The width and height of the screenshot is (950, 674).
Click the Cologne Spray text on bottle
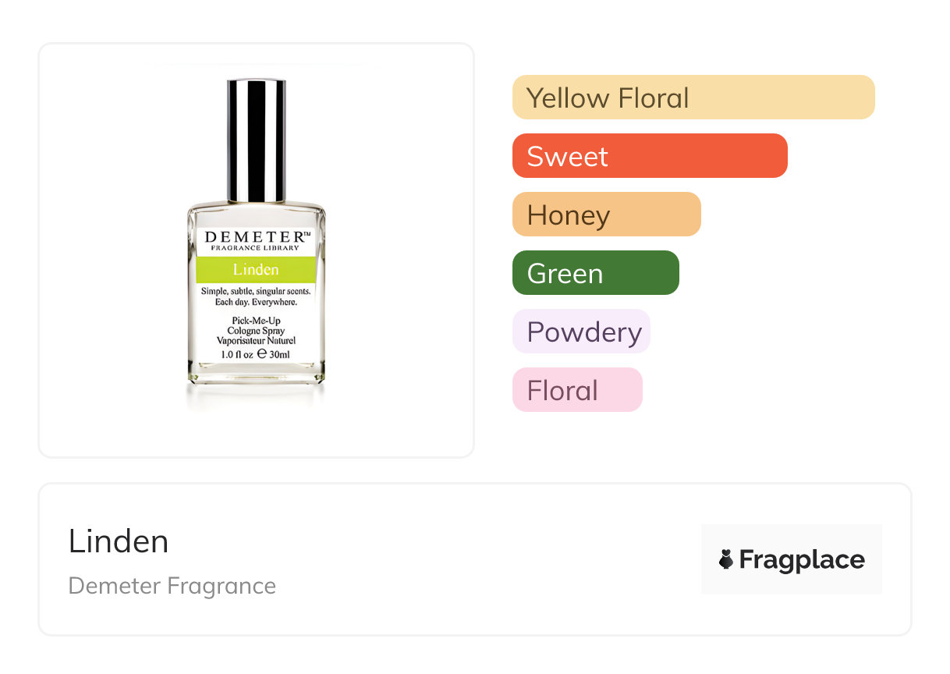[256, 331]
